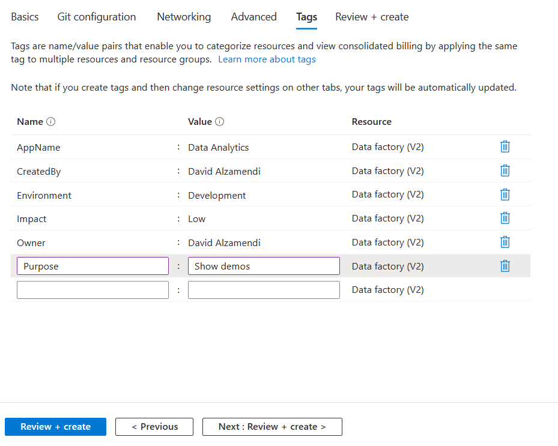Click David Alzamendi value in Owner row

(x=224, y=243)
